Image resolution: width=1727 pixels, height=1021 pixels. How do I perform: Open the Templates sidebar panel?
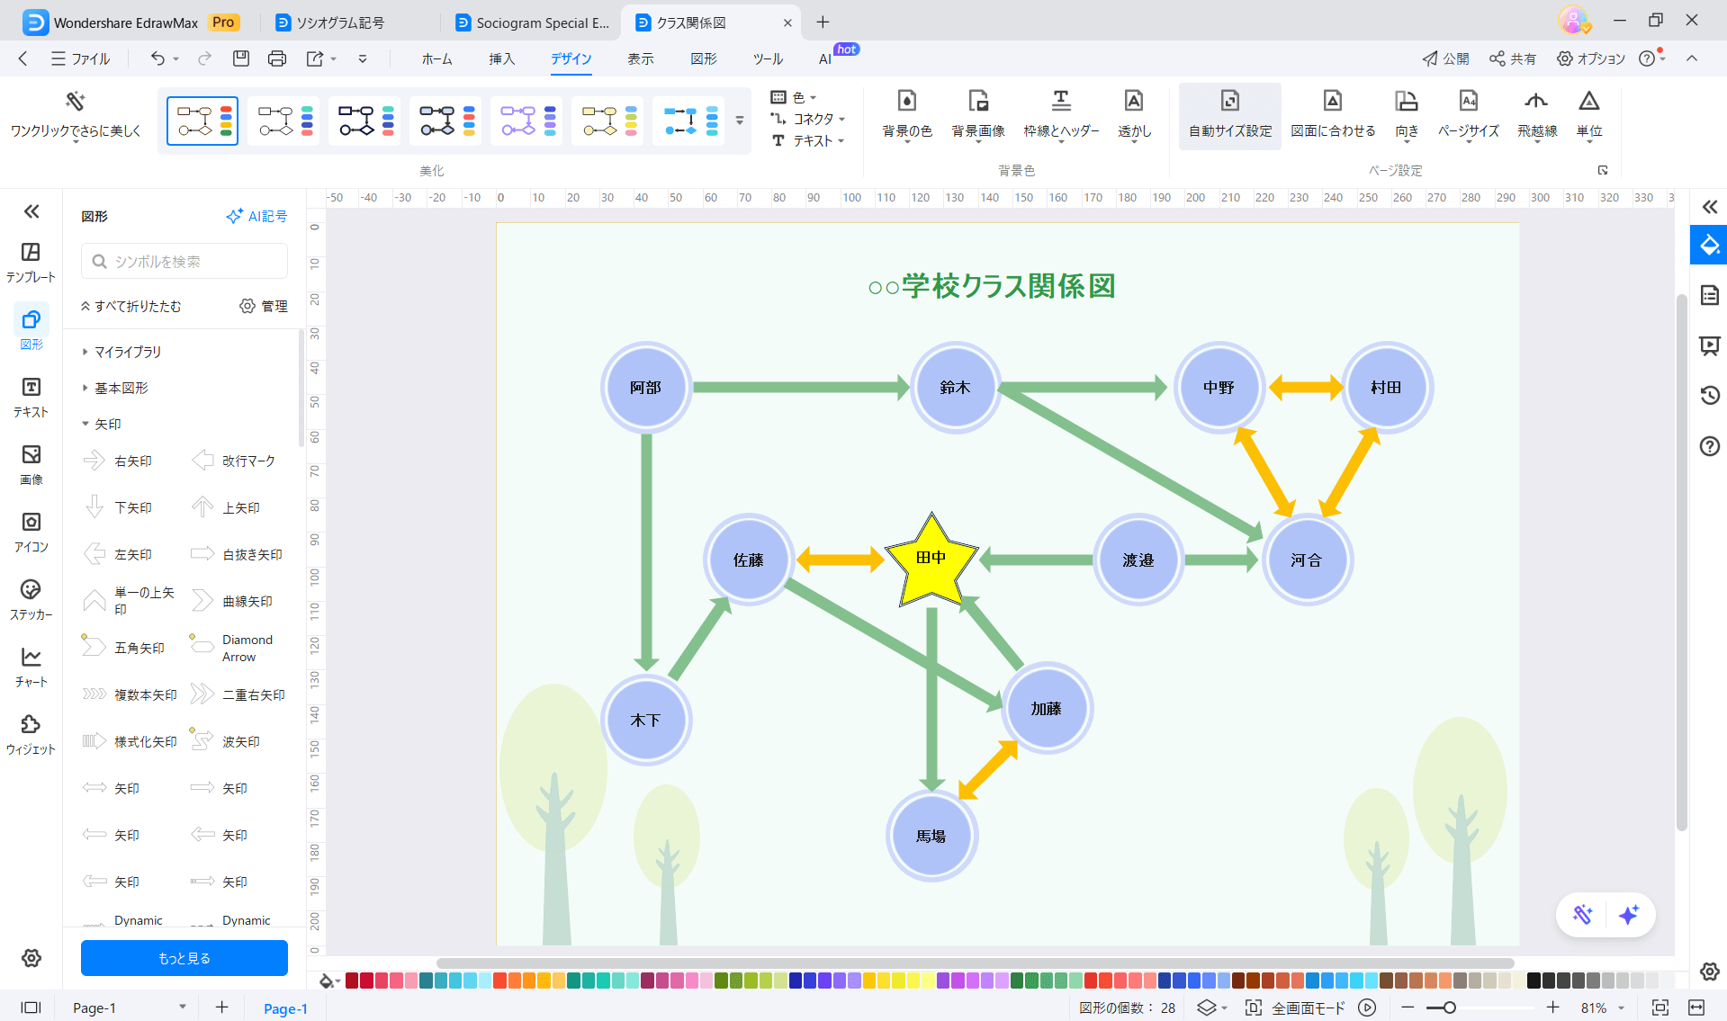[31, 262]
